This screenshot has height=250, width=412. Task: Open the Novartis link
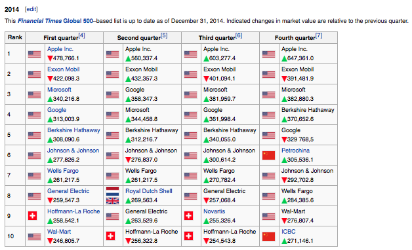(x=214, y=211)
